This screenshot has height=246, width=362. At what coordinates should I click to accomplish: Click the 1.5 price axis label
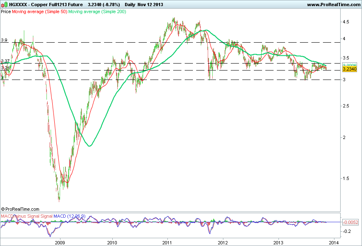click(x=346, y=178)
